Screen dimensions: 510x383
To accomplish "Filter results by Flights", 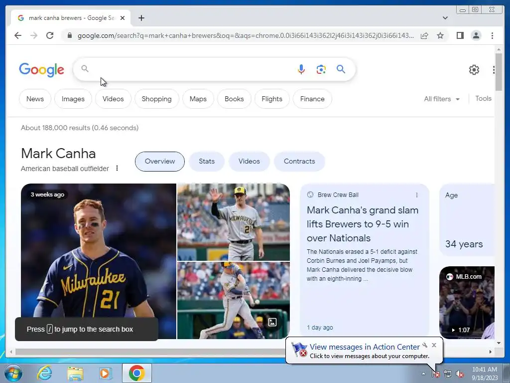I will click(x=272, y=99).
